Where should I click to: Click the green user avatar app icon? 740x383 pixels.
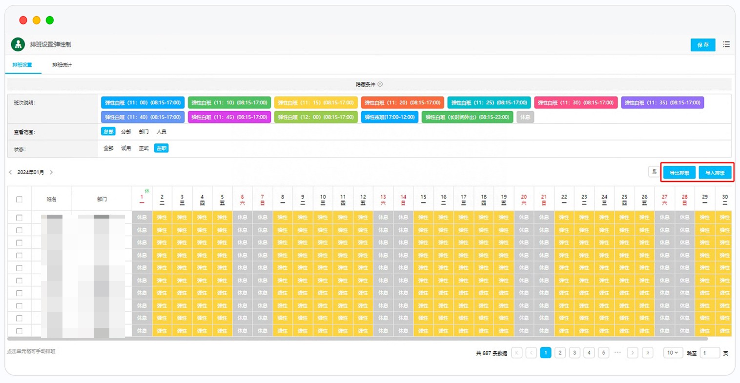tap(18, 44)
